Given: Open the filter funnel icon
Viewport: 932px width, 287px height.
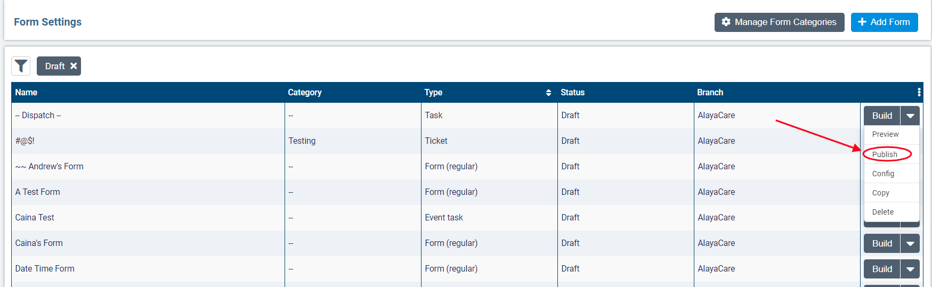Looking at the screenshot, I should (21, 66).
